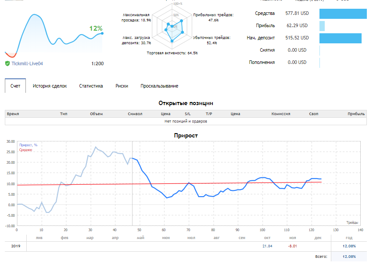Click the Макс. загрузка депозита: 30.7% label
This screenshot has width=373, height=264.
coord(136,40)
